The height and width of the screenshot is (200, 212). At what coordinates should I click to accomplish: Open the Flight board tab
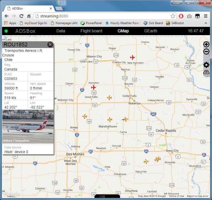[x=91, y=31]
